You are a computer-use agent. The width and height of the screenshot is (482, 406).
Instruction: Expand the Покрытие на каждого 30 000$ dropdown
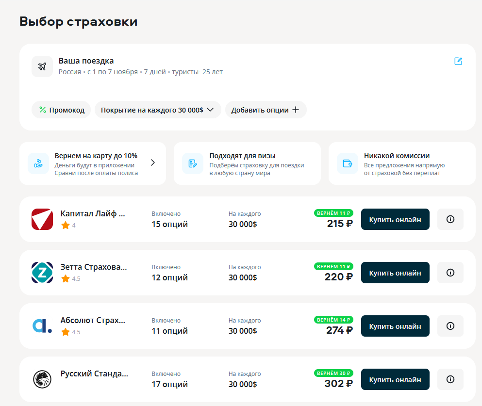pyautogui.click(x=158, y=110)
